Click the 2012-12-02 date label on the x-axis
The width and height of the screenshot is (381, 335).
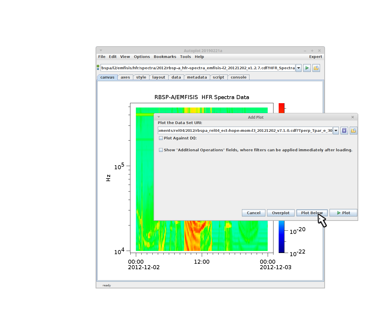[x=144, y=267]
